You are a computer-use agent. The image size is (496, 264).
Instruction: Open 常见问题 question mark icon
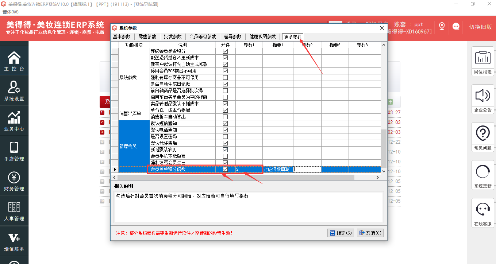click(x=482, y=137)
